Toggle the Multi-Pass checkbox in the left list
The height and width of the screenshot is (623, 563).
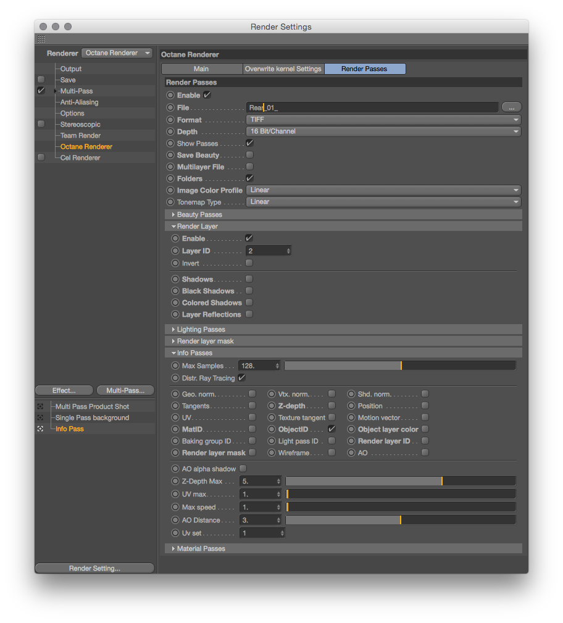pyautogui.click(x=41, y=91)
